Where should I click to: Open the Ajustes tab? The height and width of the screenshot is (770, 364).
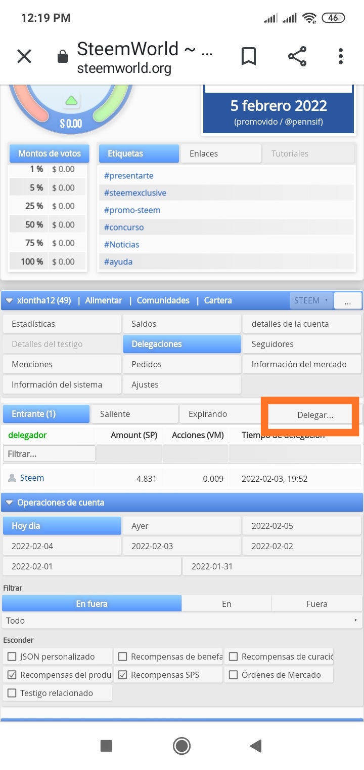[x=182, y=384]
